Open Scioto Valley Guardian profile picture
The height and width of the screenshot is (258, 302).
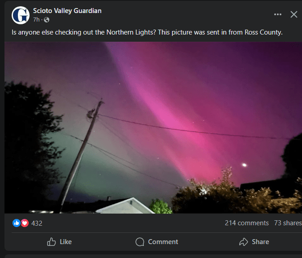point(21,15)
